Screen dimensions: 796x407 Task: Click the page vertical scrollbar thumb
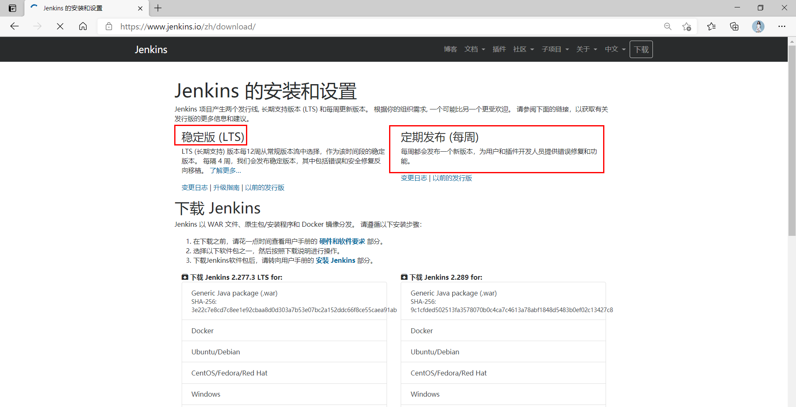[x=792, y=141]
